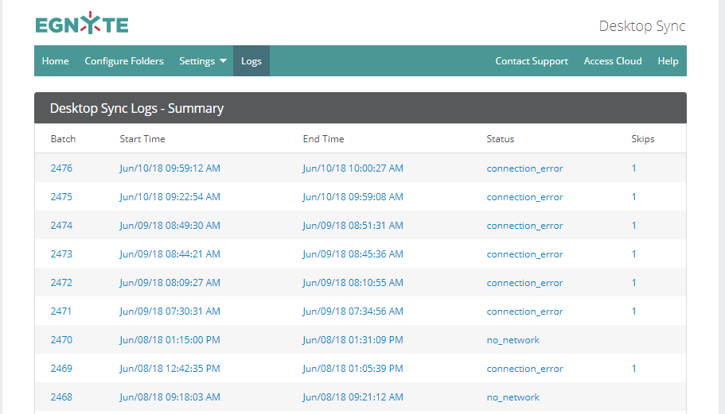Click end time Jun/09/18 08:10:55 AM
Image resolution: width=725 pixels, height=414 pixels.
[353, 282]
